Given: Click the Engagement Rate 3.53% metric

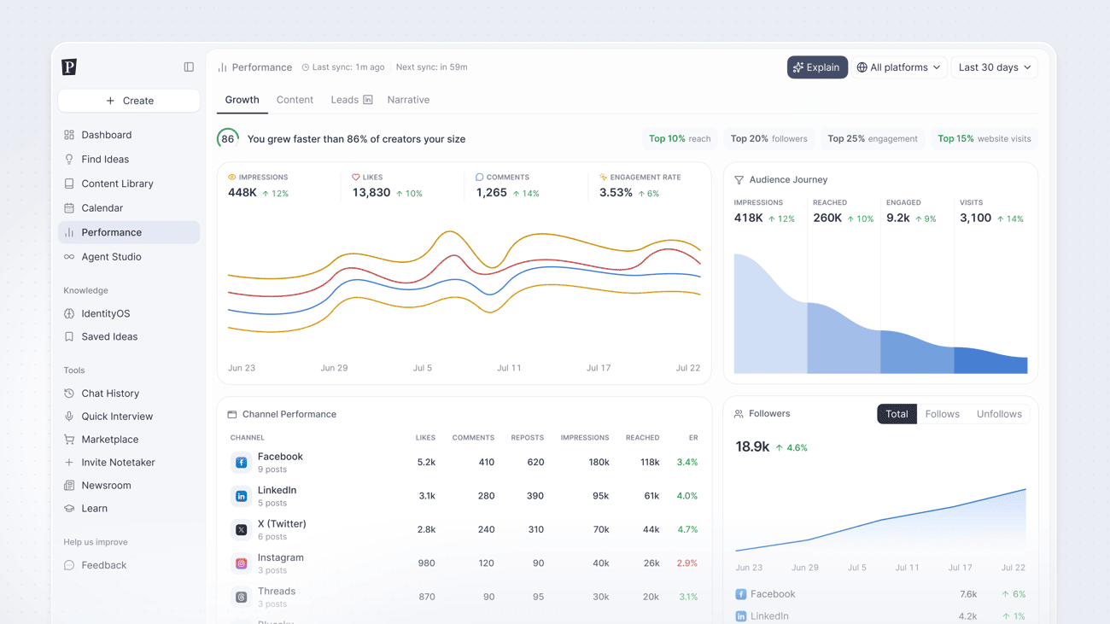Looking at the screenshot, I should [616, 193].
